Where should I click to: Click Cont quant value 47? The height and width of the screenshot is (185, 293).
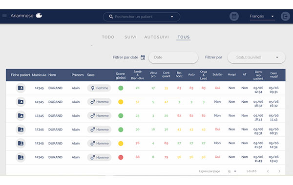(x=166, y=102)
